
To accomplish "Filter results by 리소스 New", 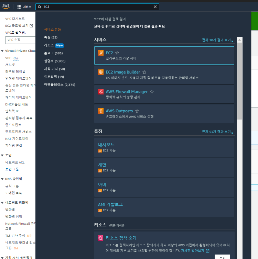I will click(x=54, y=45).
